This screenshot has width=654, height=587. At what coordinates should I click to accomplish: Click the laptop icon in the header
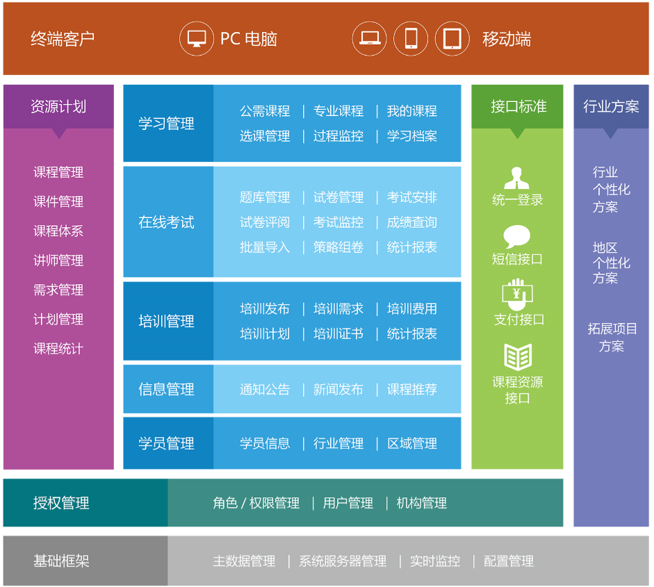point(370,39)
